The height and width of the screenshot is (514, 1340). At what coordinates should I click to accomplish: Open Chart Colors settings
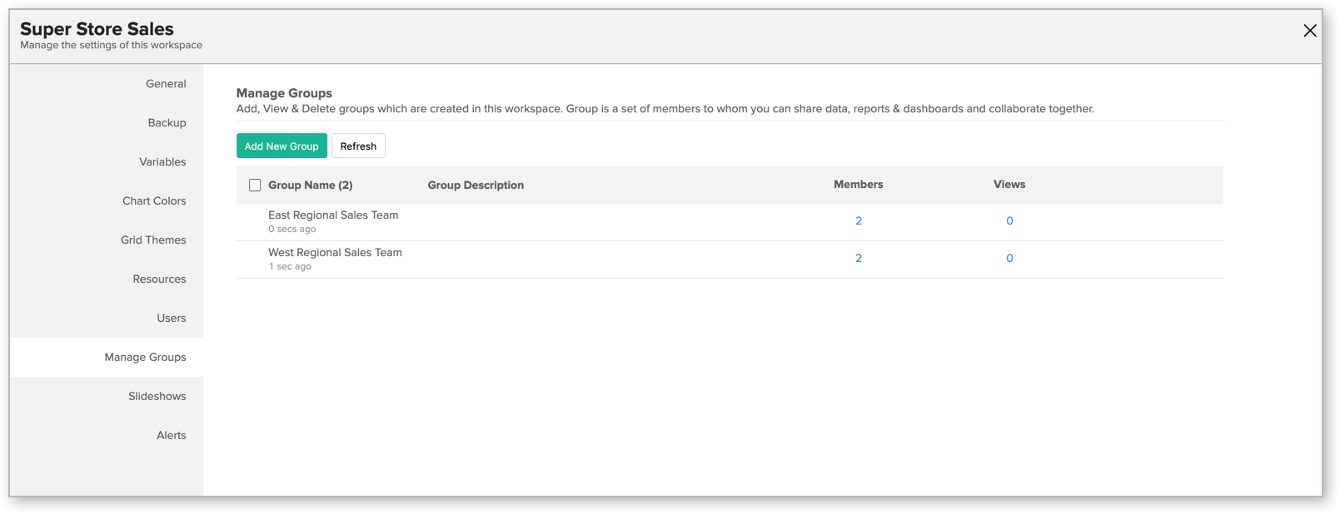[x=154, y=201]
